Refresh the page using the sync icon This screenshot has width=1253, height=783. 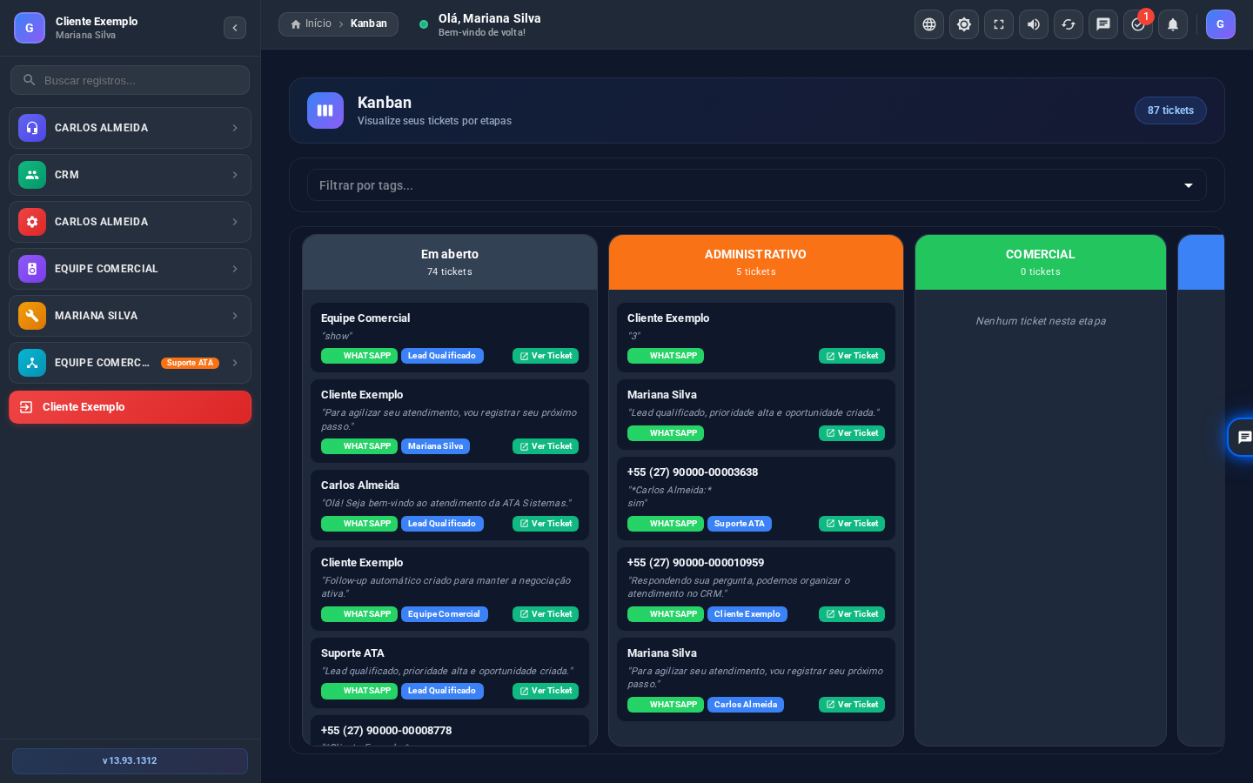pos(1069,24)
